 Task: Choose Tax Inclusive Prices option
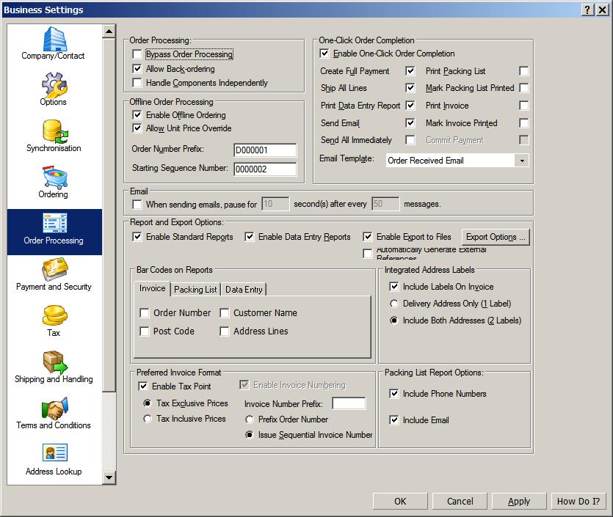(148, 419)
